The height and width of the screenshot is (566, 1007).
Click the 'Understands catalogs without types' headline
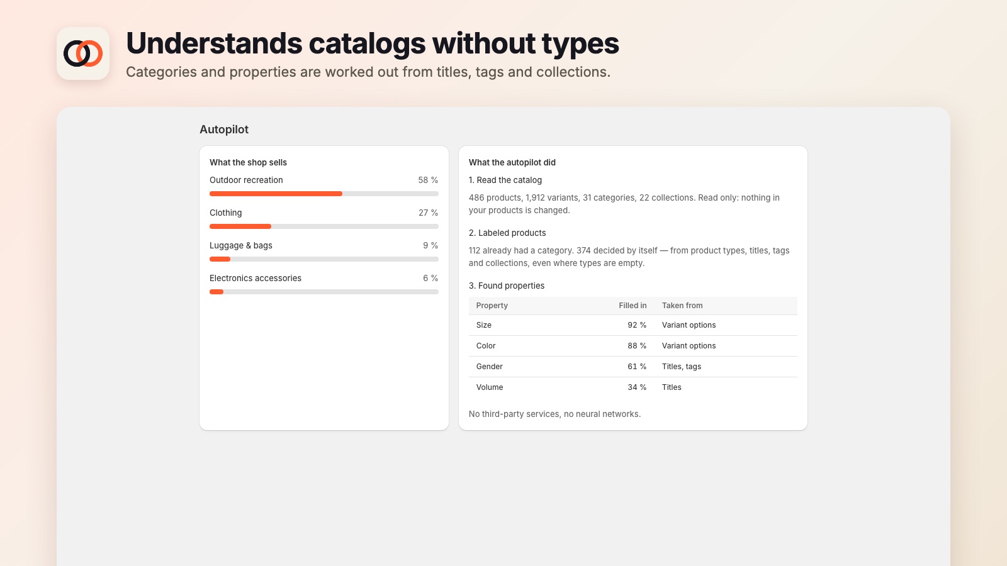pyautogui.click(x=373, y=43)
